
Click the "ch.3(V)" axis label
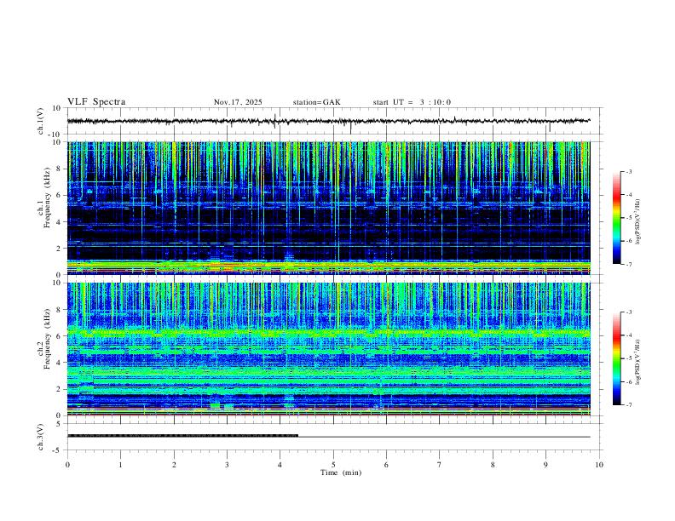(41, 437)
